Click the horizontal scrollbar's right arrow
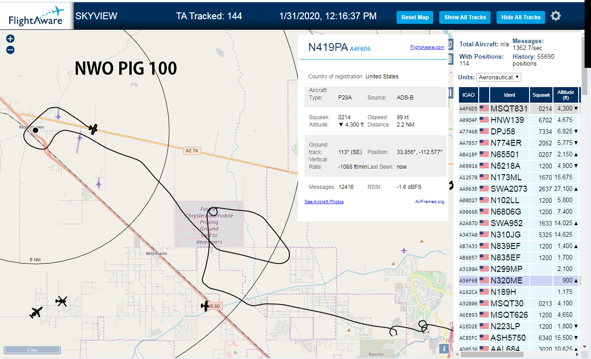 tap(578, 354)
